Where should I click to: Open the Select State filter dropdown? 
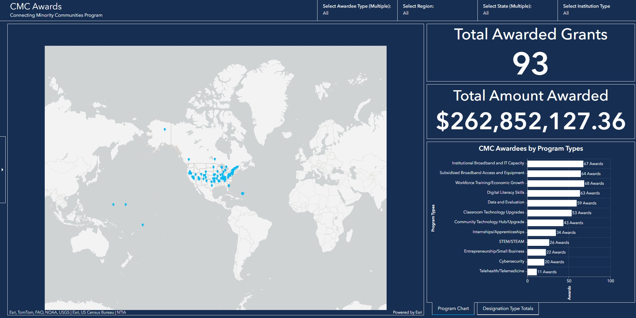pos(517,10)
